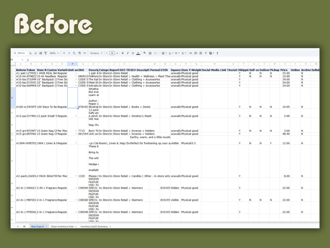
Task: Click the functions sigma icon
Action: (x=217, y=53)
